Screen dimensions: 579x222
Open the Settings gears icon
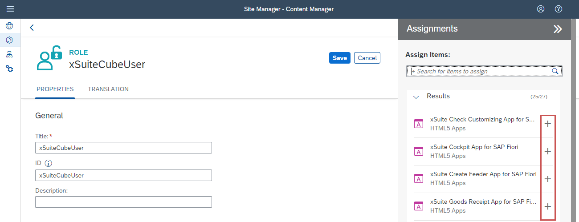point(9,69)
